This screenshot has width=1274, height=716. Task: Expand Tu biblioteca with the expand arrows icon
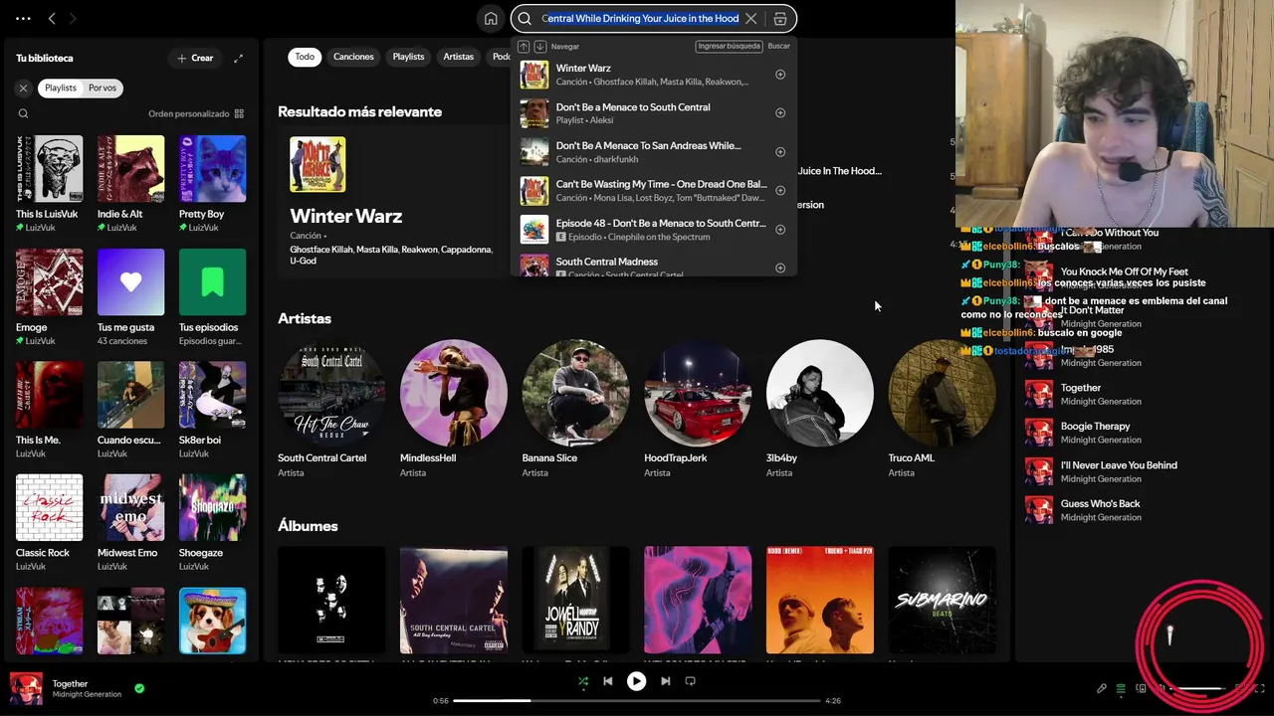click(x=238, y=58)
